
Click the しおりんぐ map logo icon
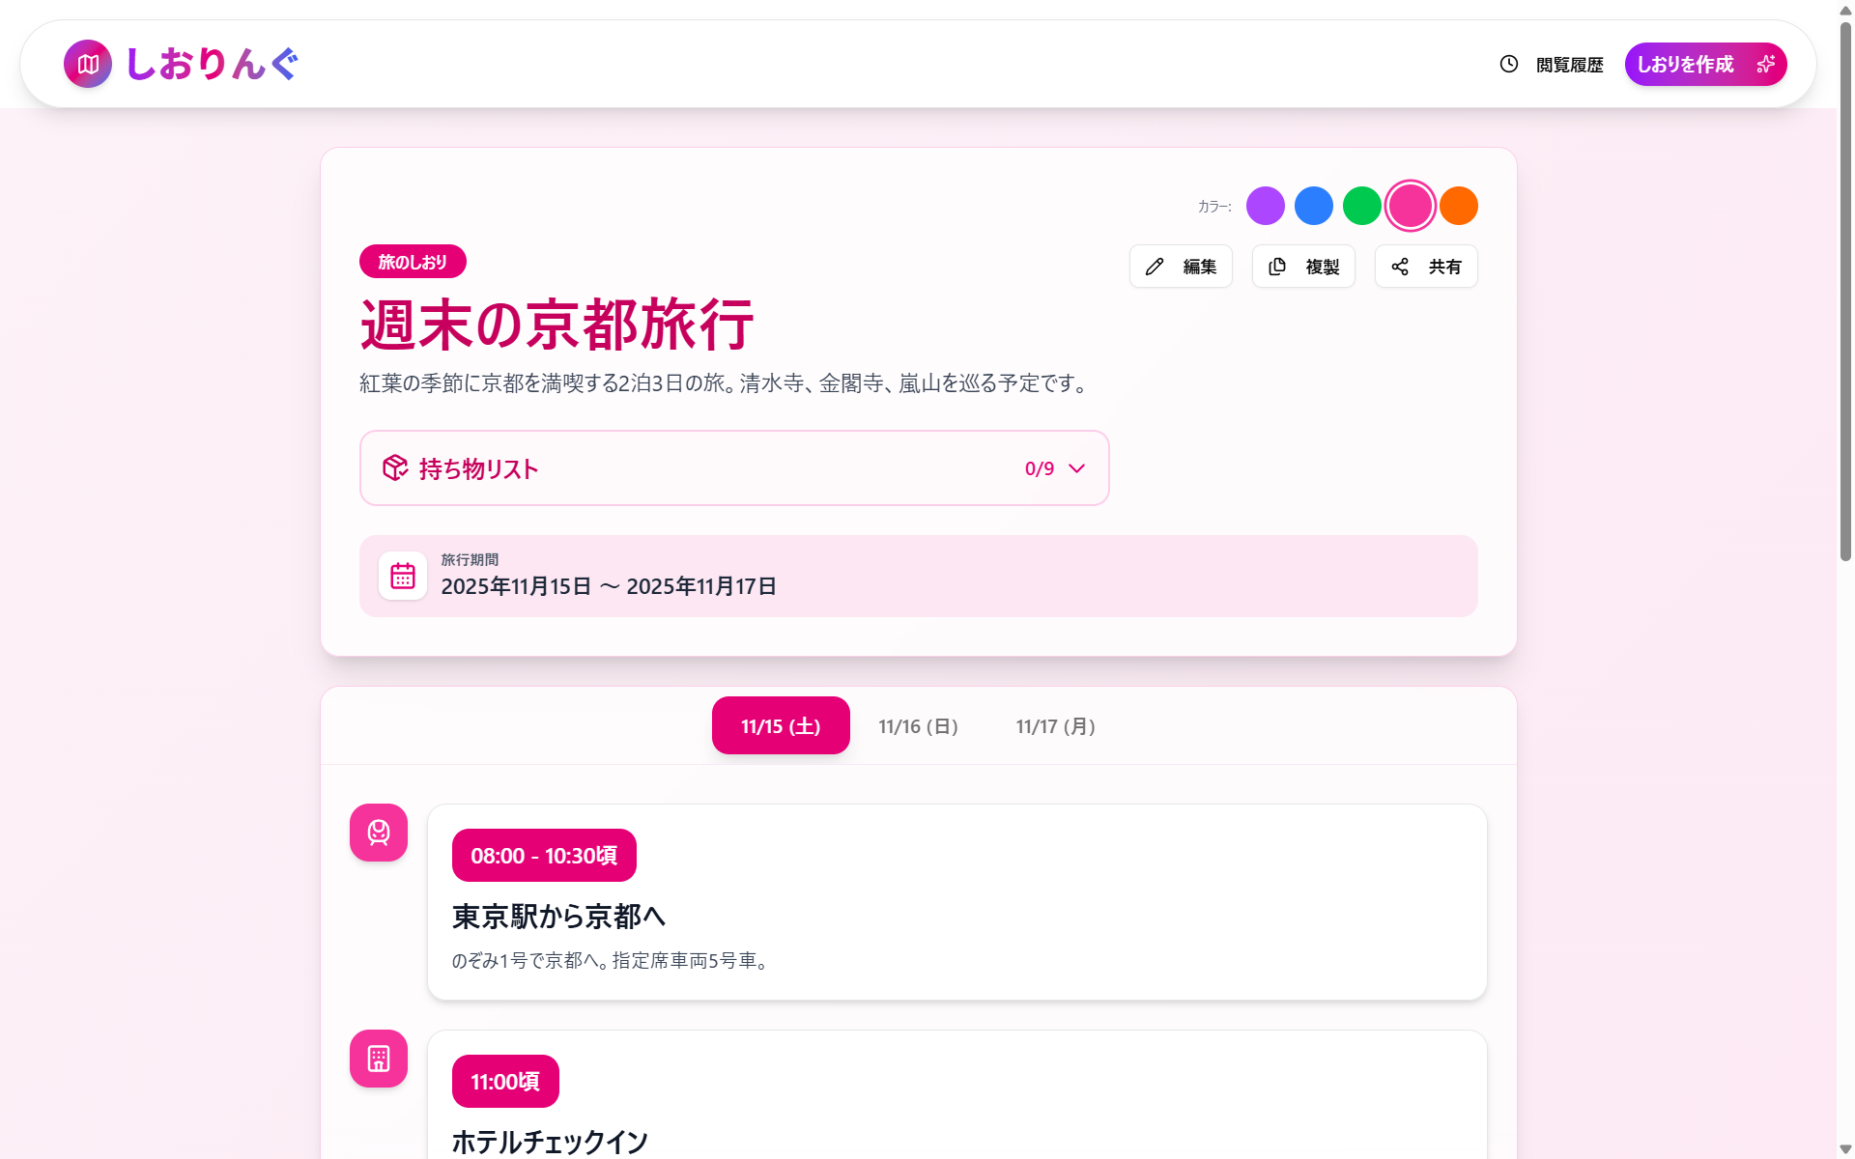pyautogui.click(x=88, y=64)
